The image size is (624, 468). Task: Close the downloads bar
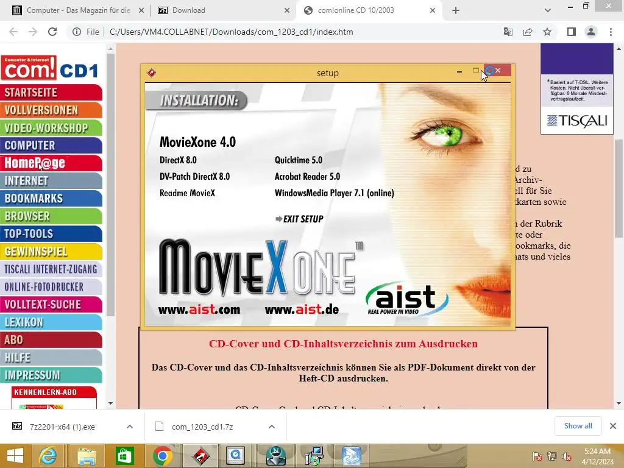613,426
